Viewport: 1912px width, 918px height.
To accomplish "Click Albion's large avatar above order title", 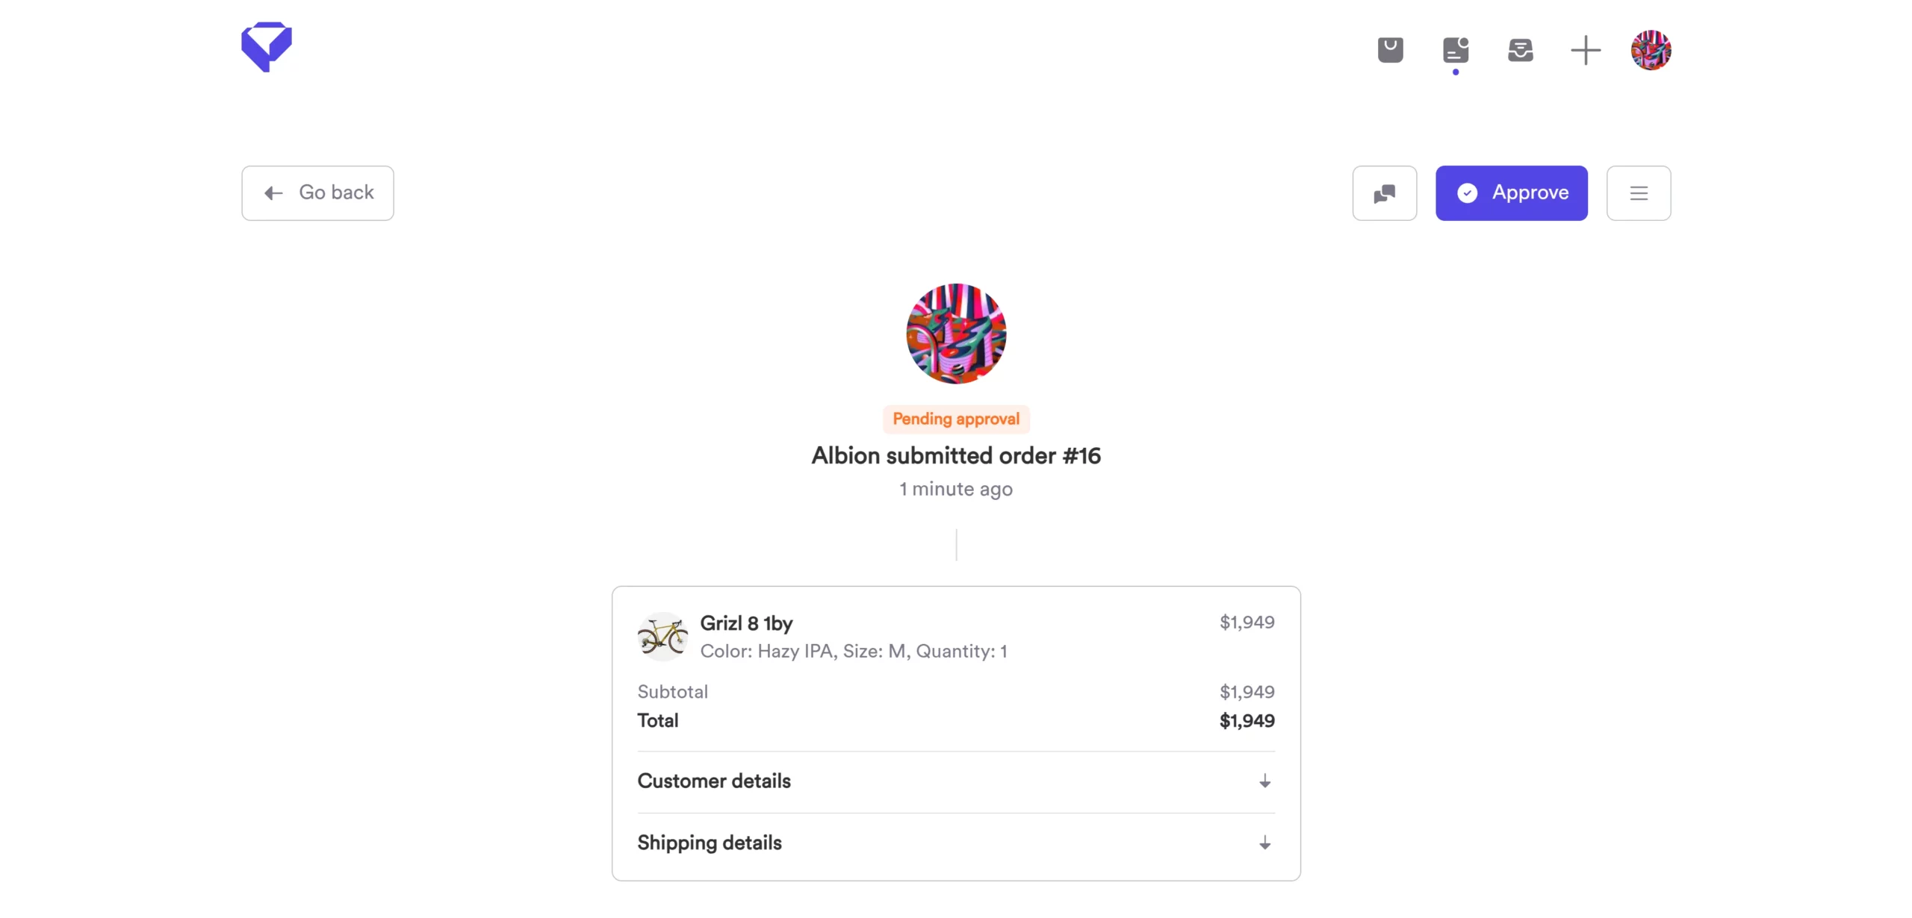I will pyautogui.click(x=956, y=334).
